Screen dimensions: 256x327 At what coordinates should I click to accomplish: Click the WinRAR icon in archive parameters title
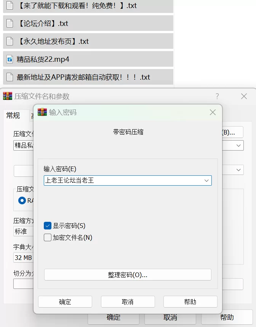tap(8, 96)
